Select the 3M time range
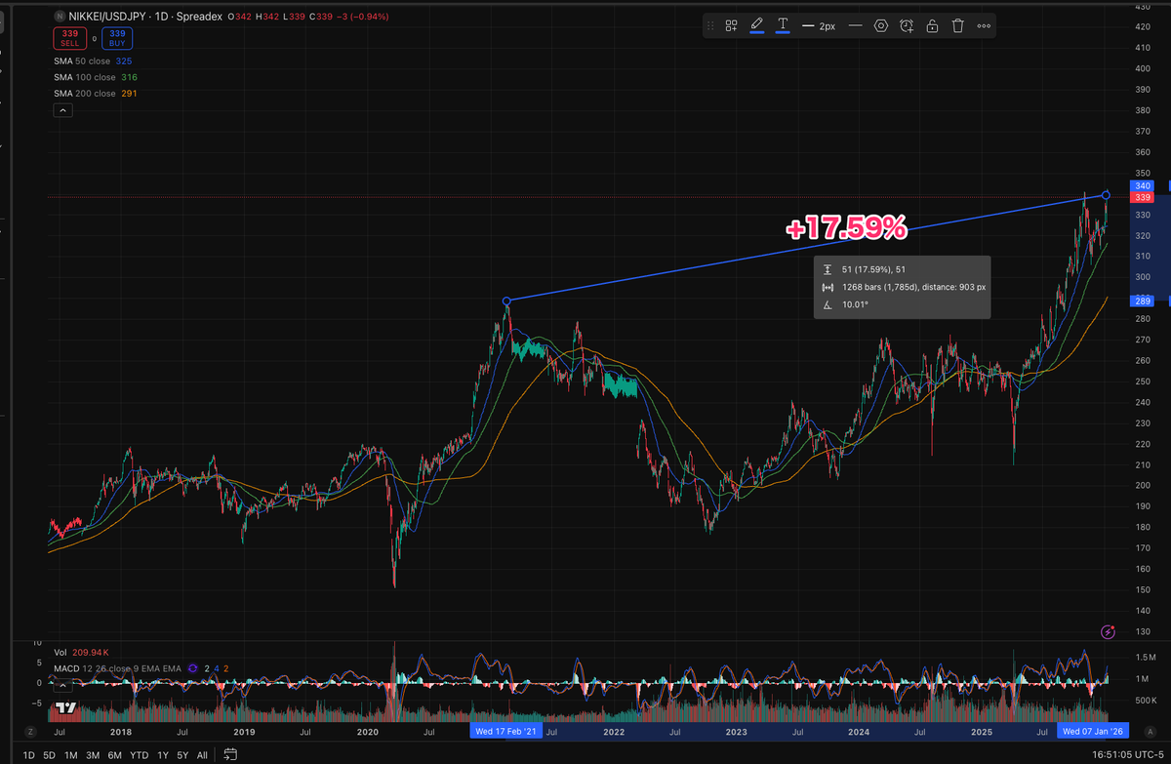Image resolution: width=1171 pixels, height=764 pixels. point(93,755)
